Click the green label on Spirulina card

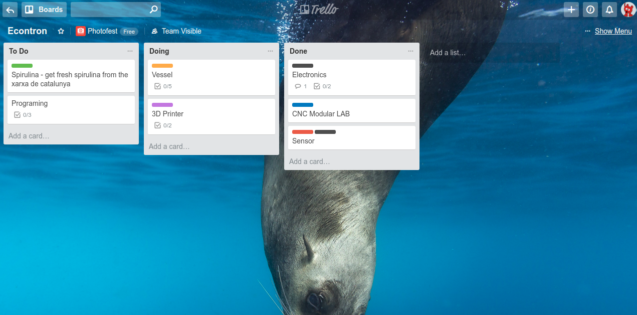[22, 66]
